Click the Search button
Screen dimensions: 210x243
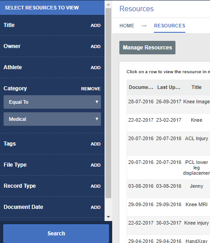click(x=56, y=234)
